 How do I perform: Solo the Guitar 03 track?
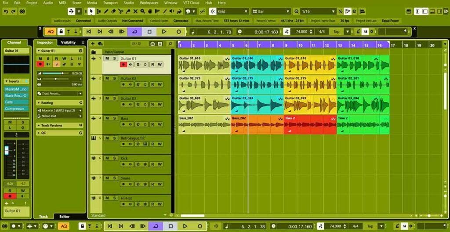114,98
